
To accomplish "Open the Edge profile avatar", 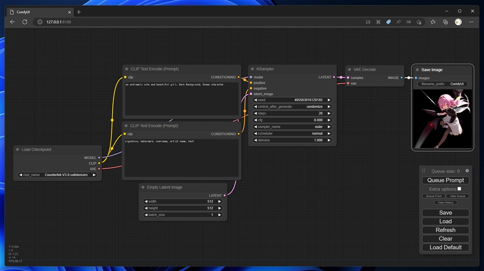I will 458,22.
